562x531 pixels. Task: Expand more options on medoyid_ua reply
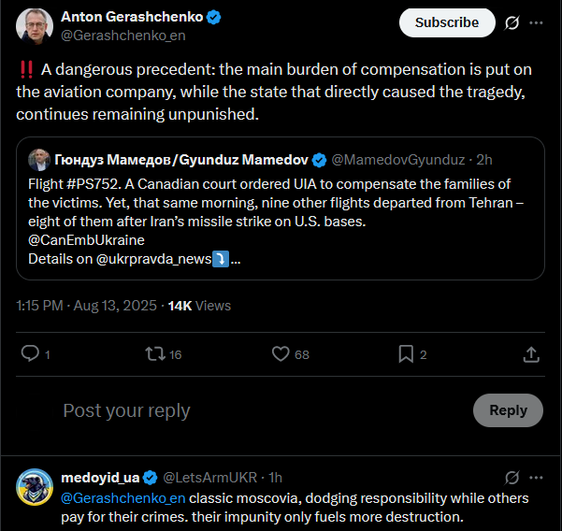[x=535, y=478]
